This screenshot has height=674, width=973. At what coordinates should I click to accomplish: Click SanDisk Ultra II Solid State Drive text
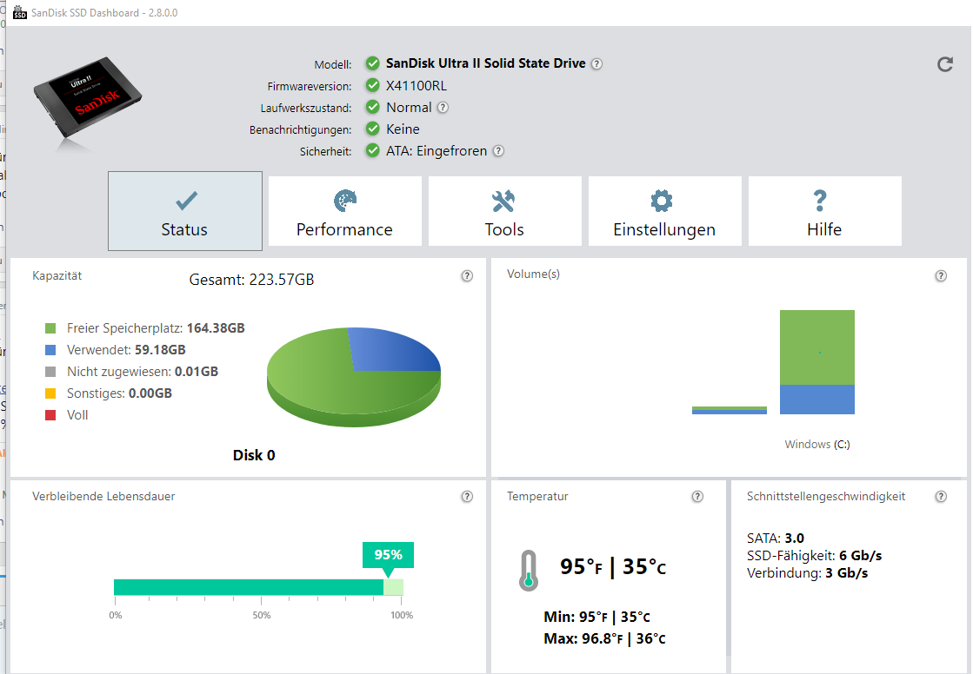[486, 63]
